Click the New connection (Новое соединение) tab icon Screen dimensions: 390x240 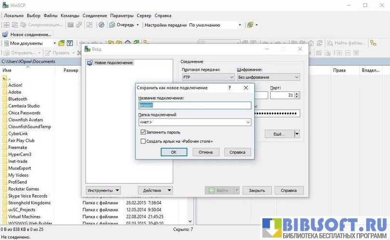tap(5, 35)
